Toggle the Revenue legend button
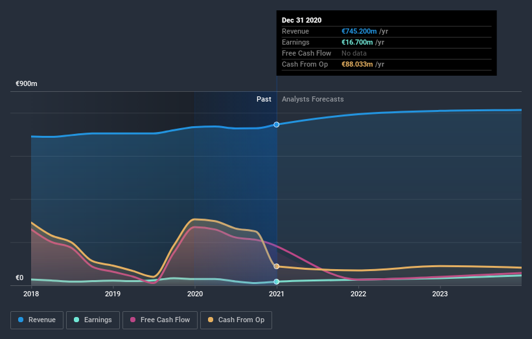Screen dimensions: 532x339 [37, 320]
